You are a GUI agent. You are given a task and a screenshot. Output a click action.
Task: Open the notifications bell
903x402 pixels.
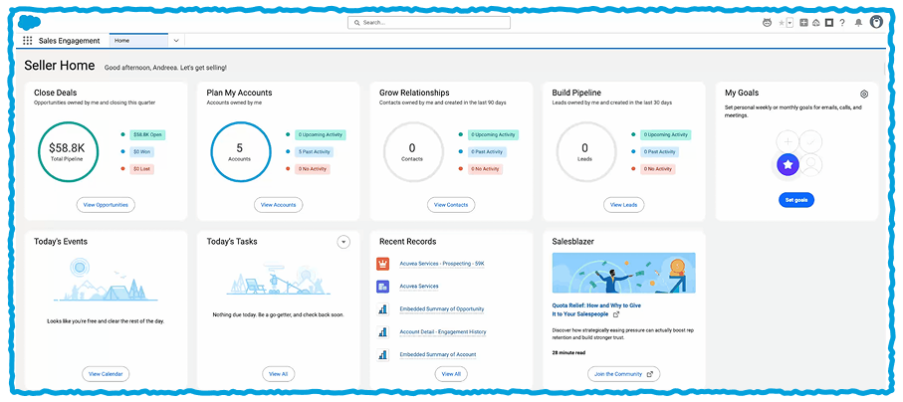pos(858,23)
